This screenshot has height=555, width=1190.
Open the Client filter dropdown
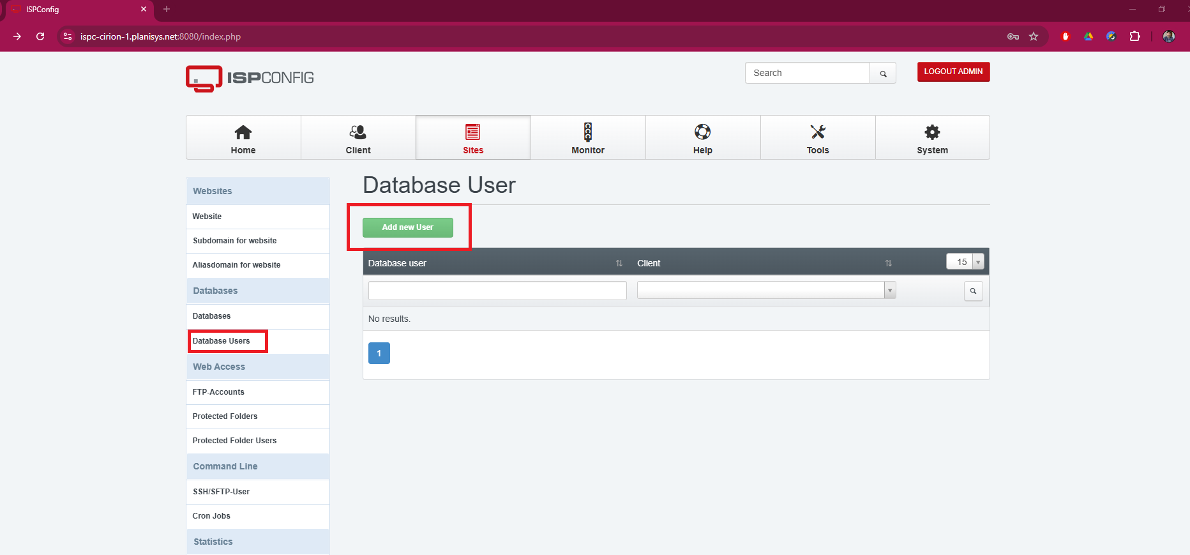[766, 290]
